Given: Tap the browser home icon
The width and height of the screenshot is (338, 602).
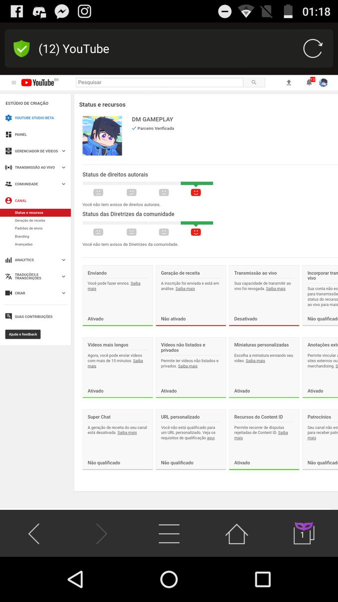Looking at the screenshot, I should 236,534.
